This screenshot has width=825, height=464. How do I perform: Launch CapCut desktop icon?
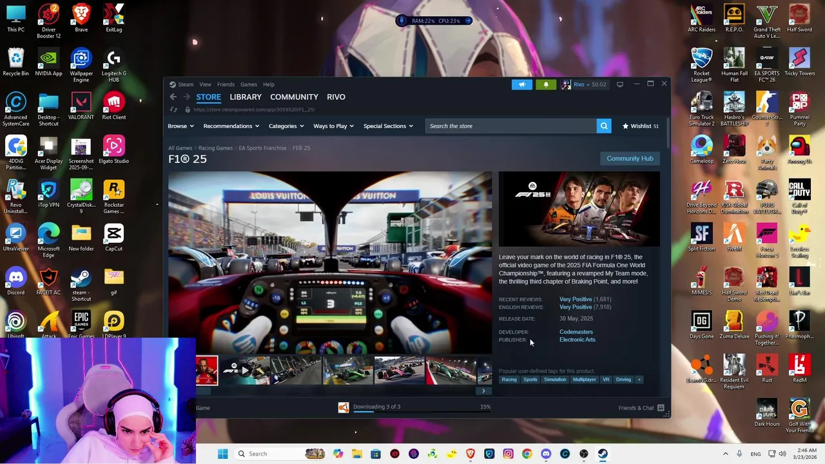(x=114, y=237)
